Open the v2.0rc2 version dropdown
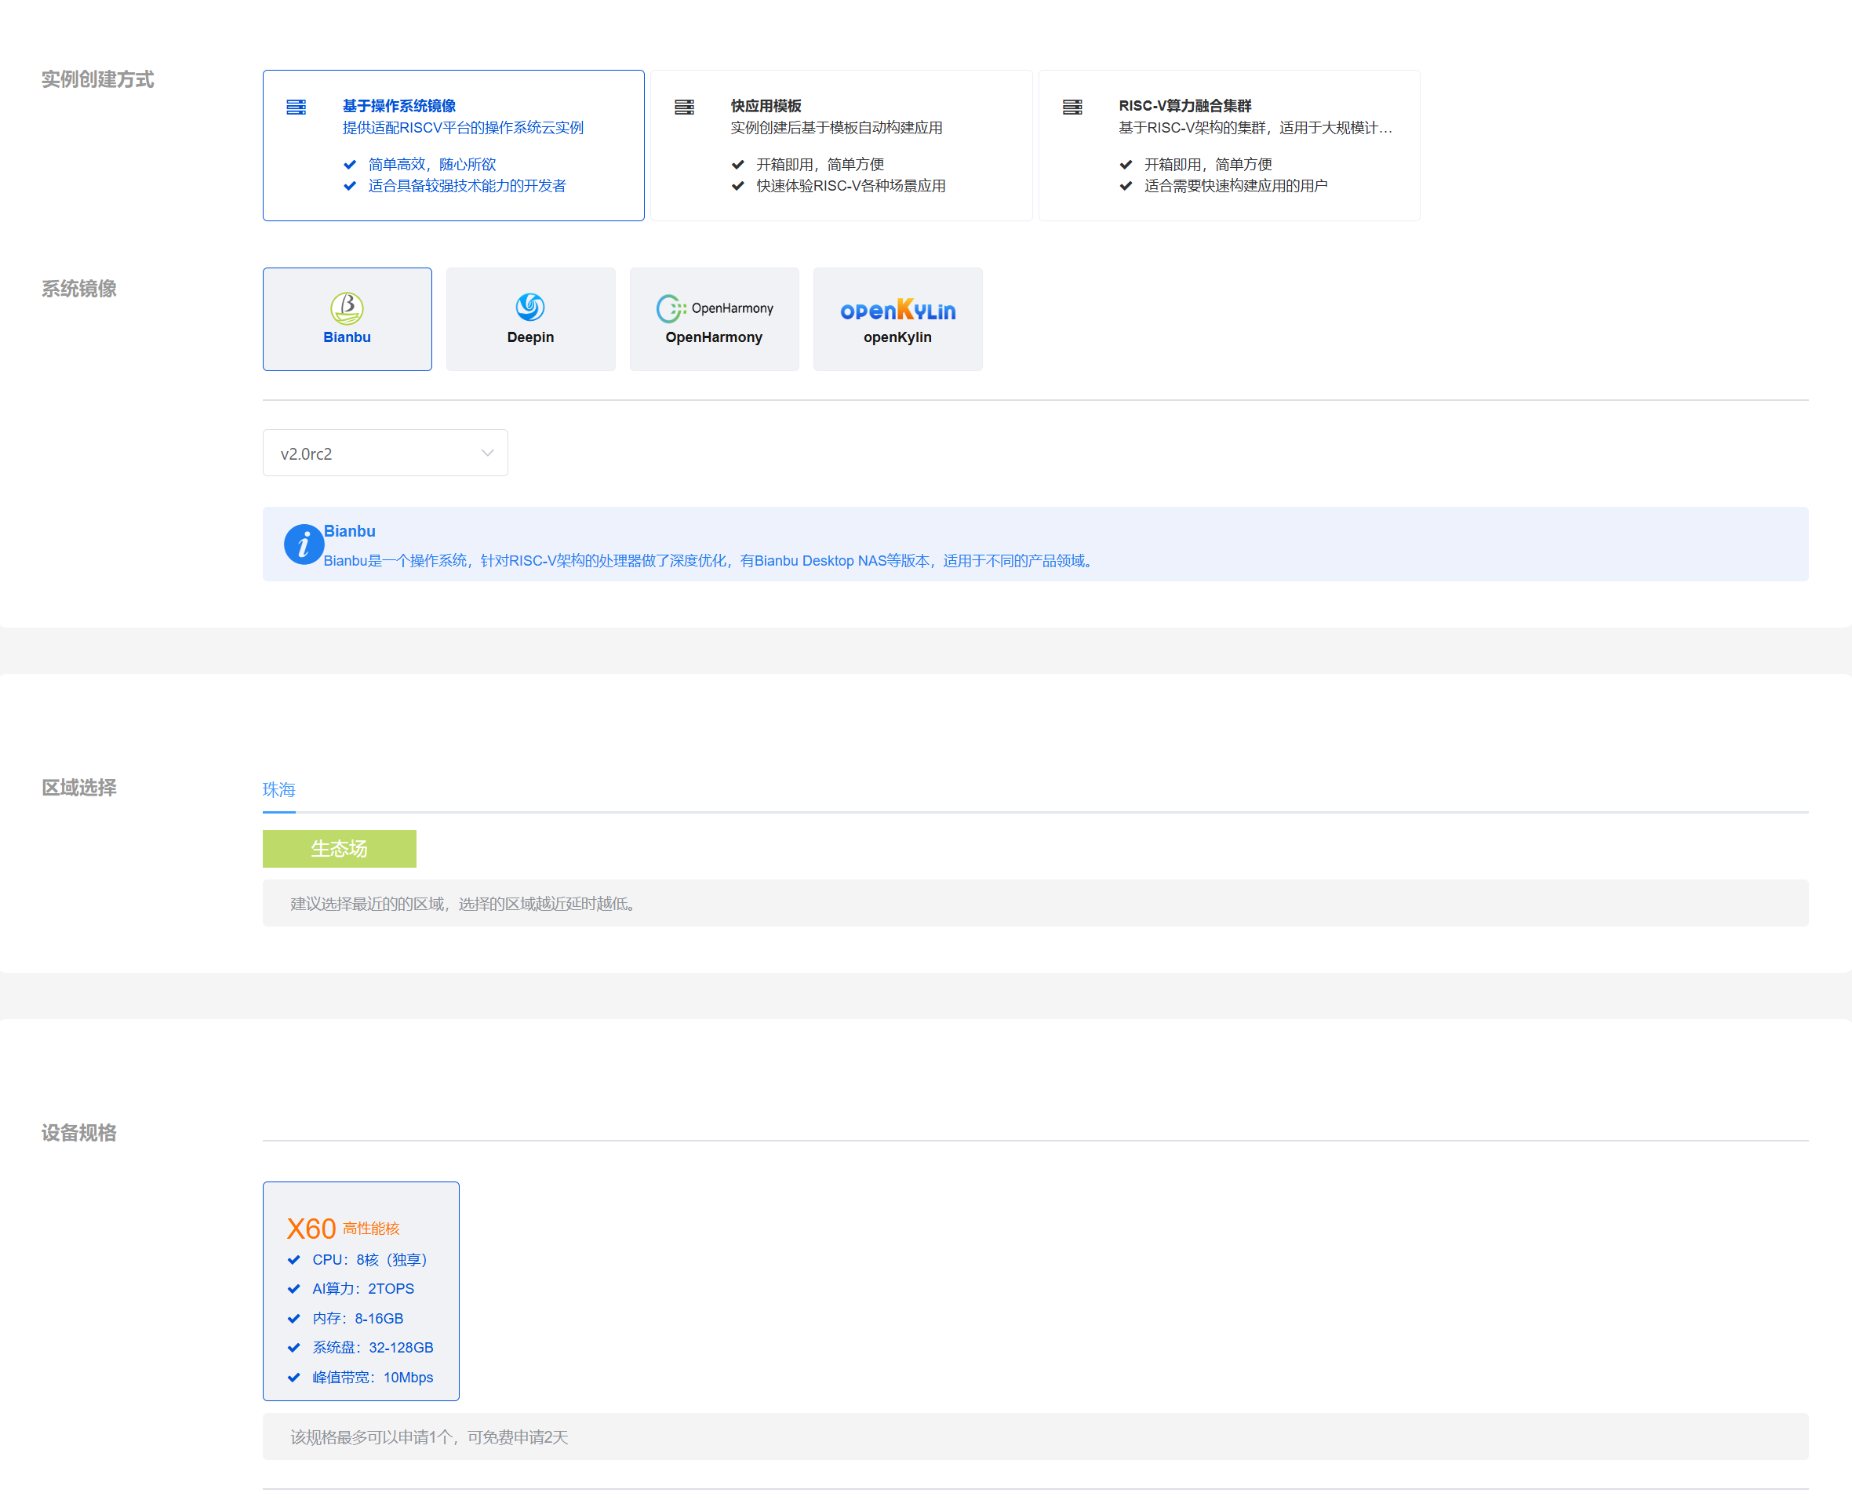1852x1511 pixels. pos(384,453)
